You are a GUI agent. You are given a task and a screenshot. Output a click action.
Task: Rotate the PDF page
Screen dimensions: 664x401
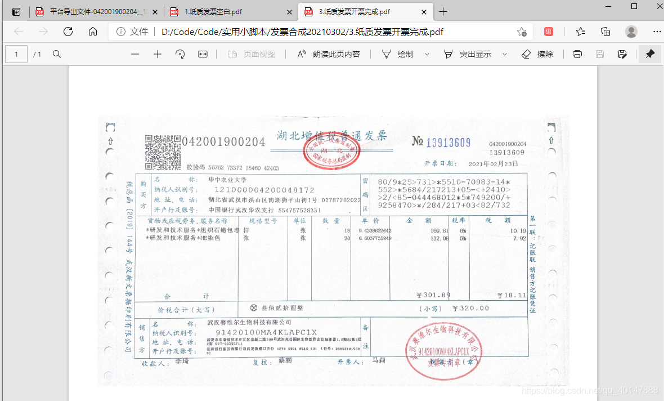coord(180,54)
